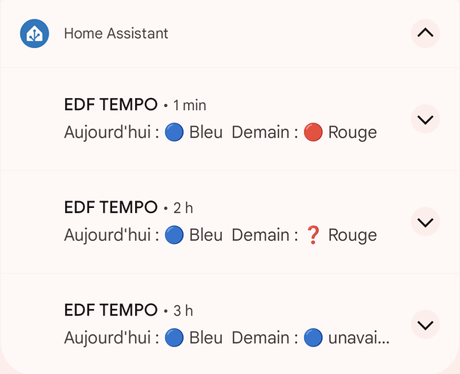Select the truncated unavai… text
The image size is (460, 374).
pos(358,338)
